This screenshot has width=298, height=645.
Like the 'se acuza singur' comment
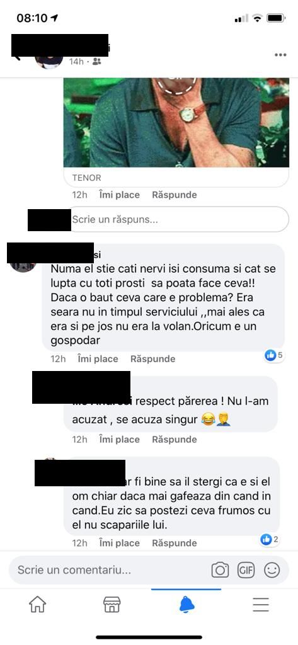[119, 439]
